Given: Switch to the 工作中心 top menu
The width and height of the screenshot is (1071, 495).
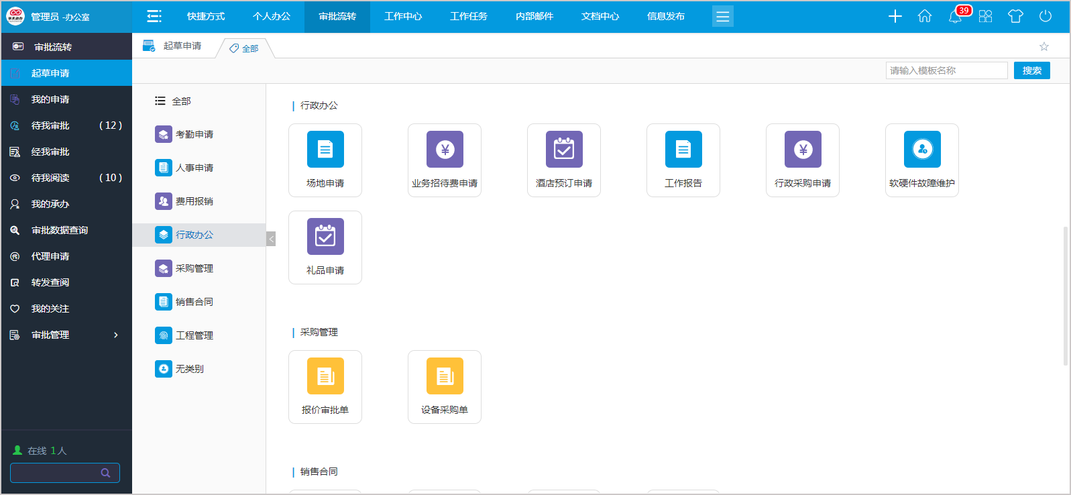Looking at the screenshot, I should 403,17.
